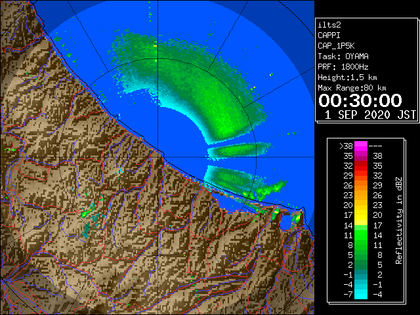
Task: Click the '-7' legend value
Action: pos(348,295)
